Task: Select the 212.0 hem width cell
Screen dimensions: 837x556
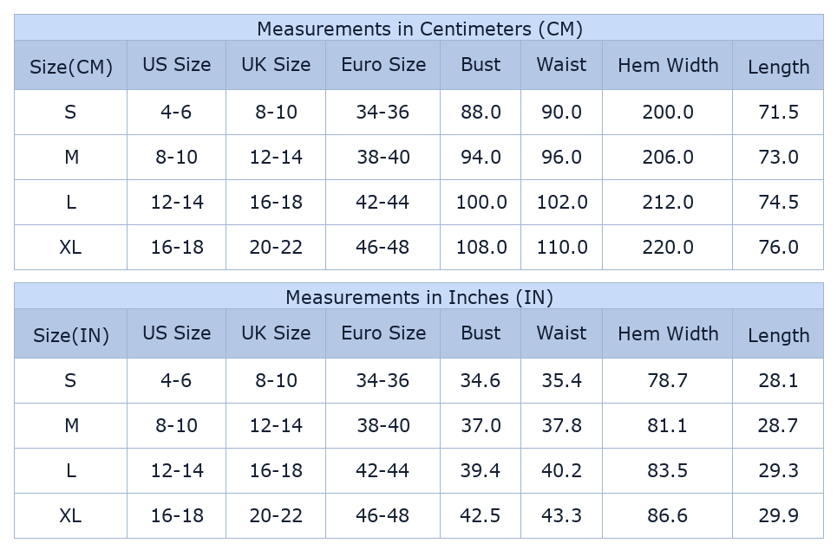Action: point(668,203)
